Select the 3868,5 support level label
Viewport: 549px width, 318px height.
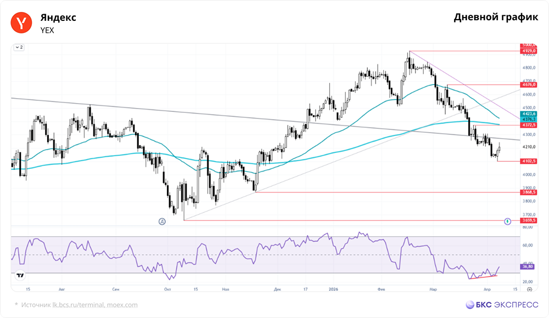point(529,192)
